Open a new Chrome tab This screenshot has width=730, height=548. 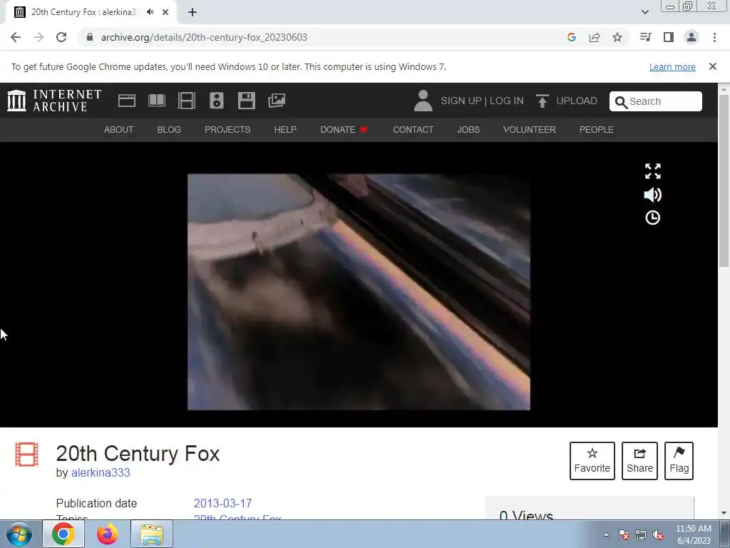click(x=192, y=12)
